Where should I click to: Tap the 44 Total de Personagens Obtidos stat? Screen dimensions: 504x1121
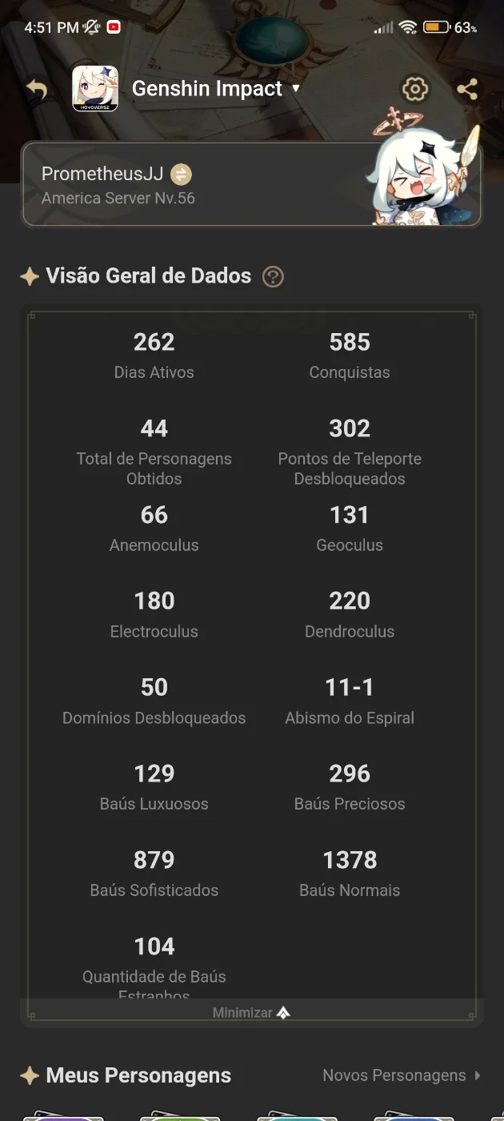click(x=154, y=452)
